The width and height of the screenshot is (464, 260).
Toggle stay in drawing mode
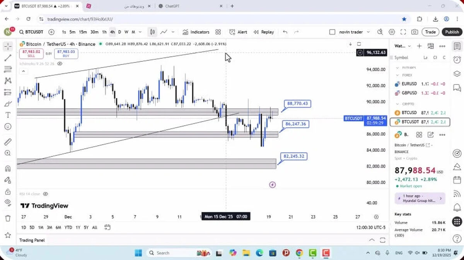[8, 180]
